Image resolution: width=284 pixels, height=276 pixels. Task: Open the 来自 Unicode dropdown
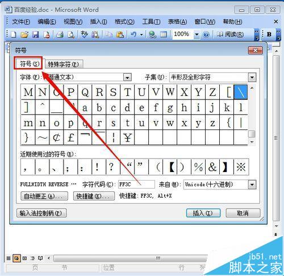tap(252, 185)
